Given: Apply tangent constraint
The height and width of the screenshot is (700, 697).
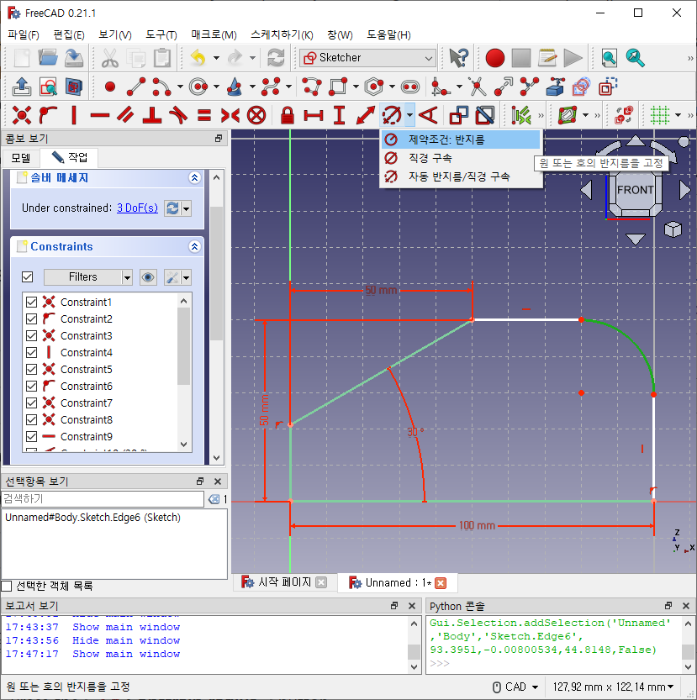Looking at the screenshot, I should pos(178,115).
